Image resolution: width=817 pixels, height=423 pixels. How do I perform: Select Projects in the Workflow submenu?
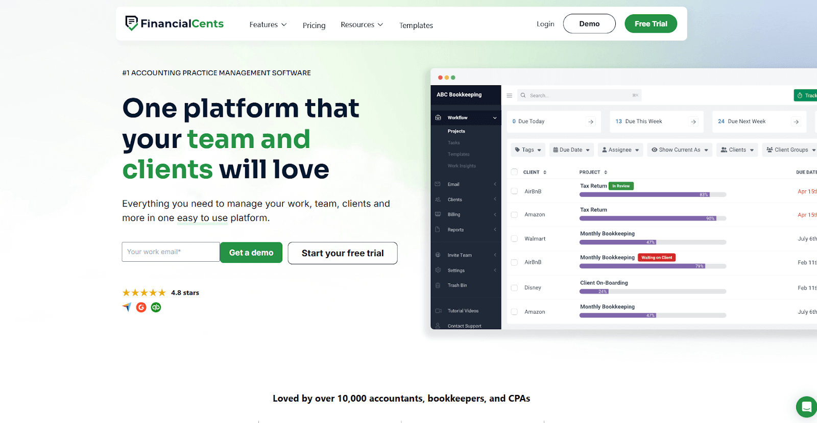click(x=456, y=131)
